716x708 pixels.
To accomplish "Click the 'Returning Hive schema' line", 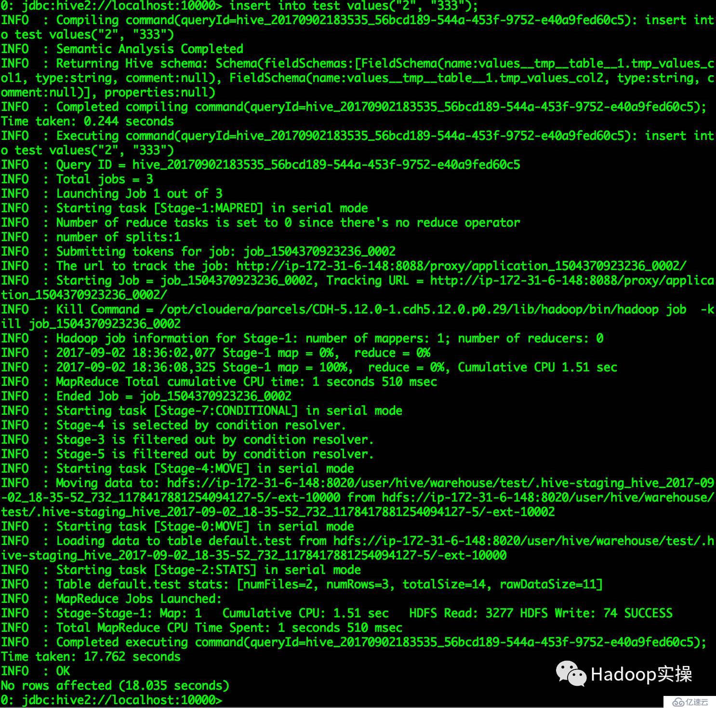I will (x=358, y=78).
